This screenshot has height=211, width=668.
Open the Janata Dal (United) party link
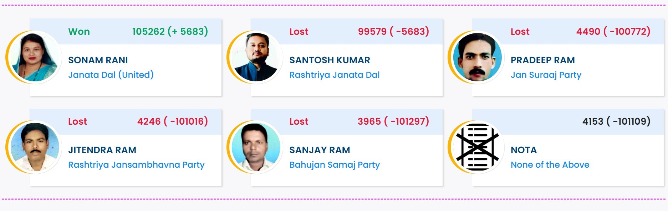coord(111,75)
